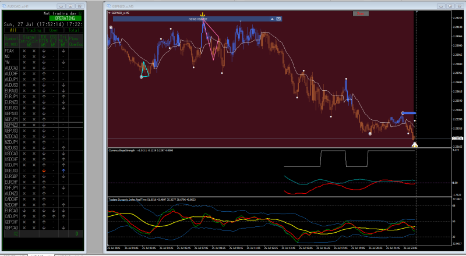Image resolution: width=466 pixels, height=256 pixels.
Task: Click CADJPY row's Signal Entry up arrow
Action: click(x=24, y=216)
